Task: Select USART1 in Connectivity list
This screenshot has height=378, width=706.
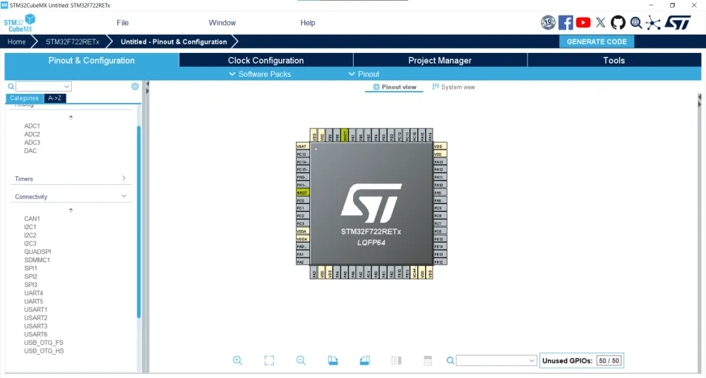Action: click(x=35, y=310)
